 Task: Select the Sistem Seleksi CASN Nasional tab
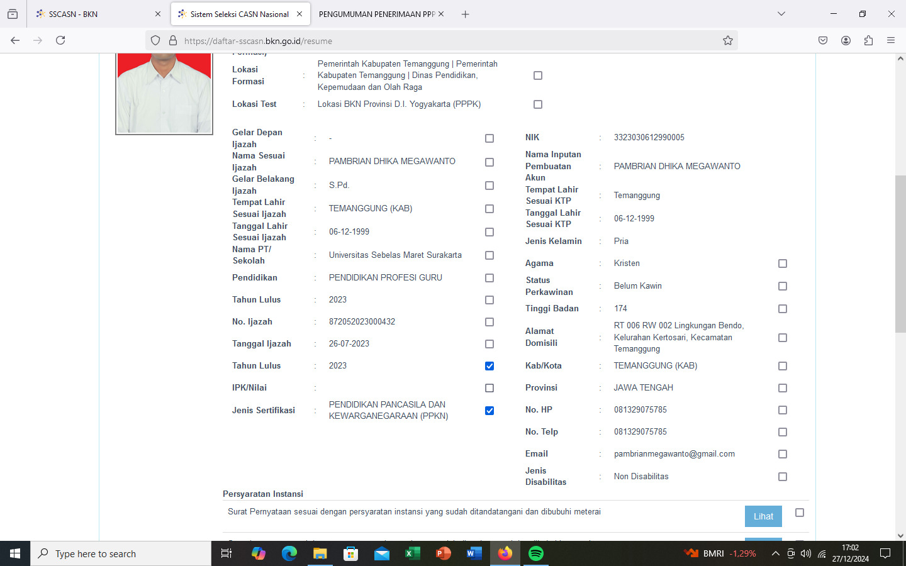point(240,14)
